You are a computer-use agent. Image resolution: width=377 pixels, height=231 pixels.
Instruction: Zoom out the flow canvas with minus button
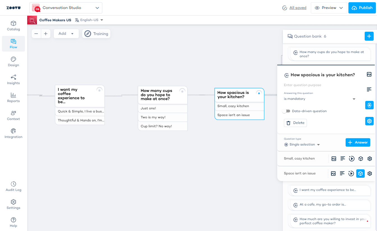pos(36,34)
